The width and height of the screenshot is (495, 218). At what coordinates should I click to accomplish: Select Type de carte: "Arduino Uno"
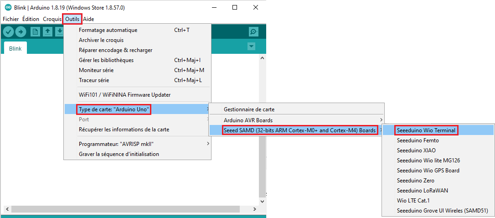(x=137, y=109)
